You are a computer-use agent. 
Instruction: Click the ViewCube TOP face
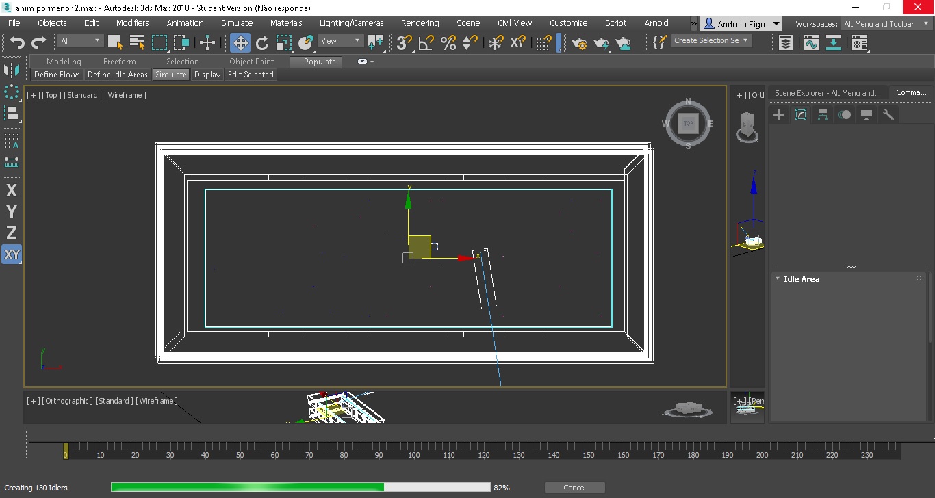[688, 124]
